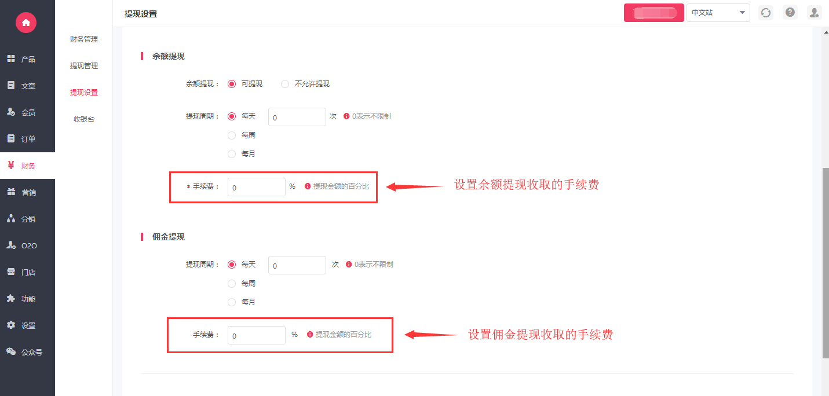Click the home icon in sidebar

click(26, 23)
